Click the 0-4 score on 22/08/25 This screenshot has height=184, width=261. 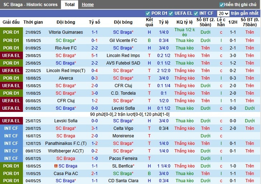(94, 71)
